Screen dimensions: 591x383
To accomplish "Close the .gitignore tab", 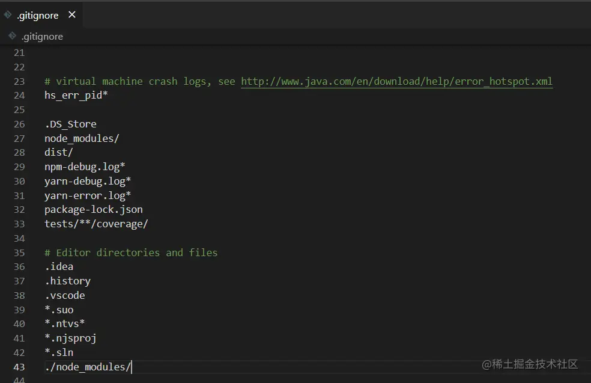I will (72, 14).
